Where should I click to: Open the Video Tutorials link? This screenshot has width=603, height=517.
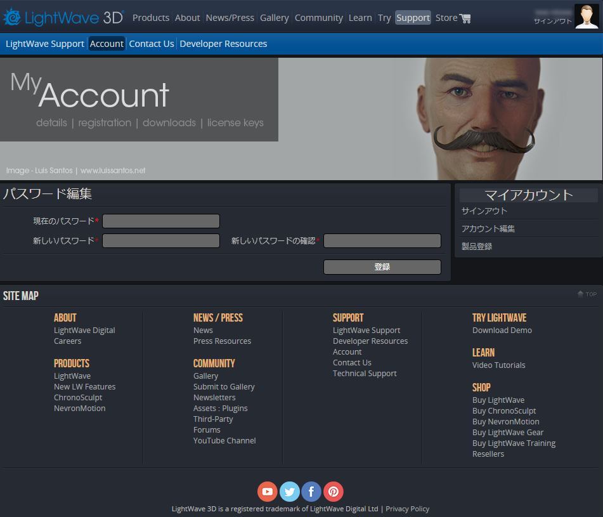[499, 365]
